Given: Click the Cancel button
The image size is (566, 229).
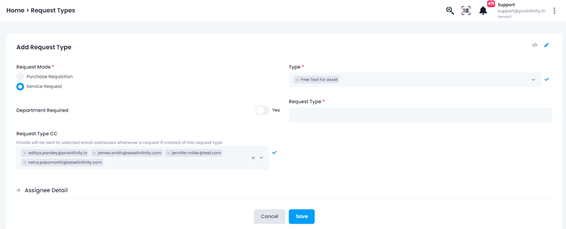Looking at the screenshot, I should point(270,216).
